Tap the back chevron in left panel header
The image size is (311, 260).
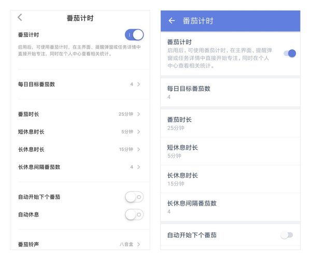pyautogui.click(x=20, y=18)
